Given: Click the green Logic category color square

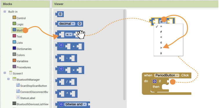Looking at the screenshot, I should 14,23.
